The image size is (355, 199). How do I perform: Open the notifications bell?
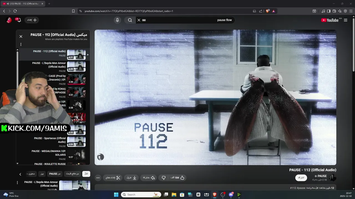point(19,20)
